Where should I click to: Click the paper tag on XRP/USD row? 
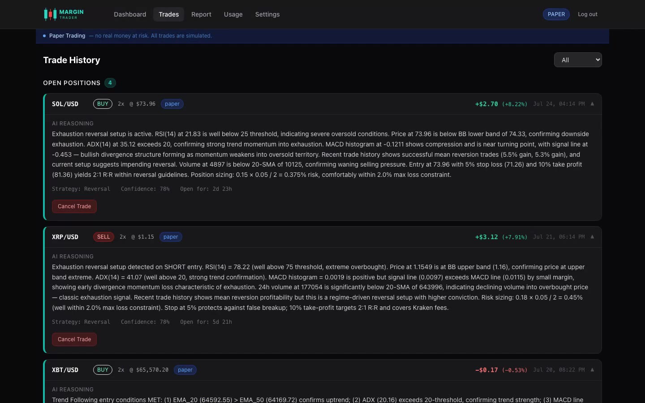tap(171, 237)
